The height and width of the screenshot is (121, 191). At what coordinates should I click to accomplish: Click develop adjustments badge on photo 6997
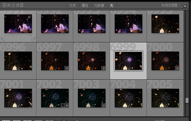[x=66, y=68]
